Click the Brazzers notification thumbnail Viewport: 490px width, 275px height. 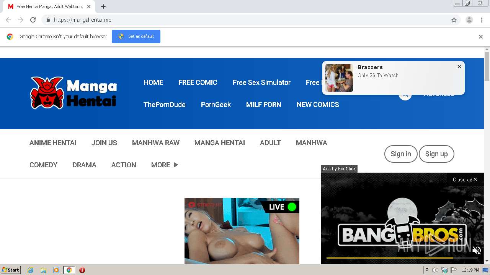click(x=339, y=78)
